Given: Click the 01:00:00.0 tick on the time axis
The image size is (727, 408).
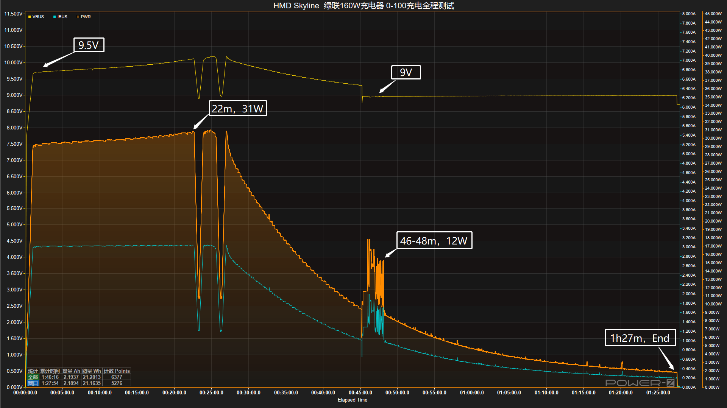Looking at the screenshot, I should 472,392.
